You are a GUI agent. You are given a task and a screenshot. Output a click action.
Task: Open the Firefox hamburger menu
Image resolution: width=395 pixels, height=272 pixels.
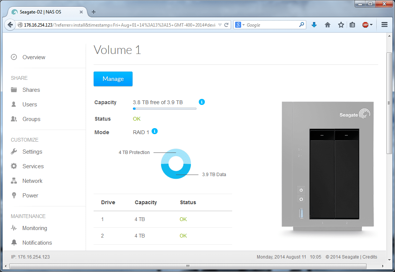coord(385,25)
